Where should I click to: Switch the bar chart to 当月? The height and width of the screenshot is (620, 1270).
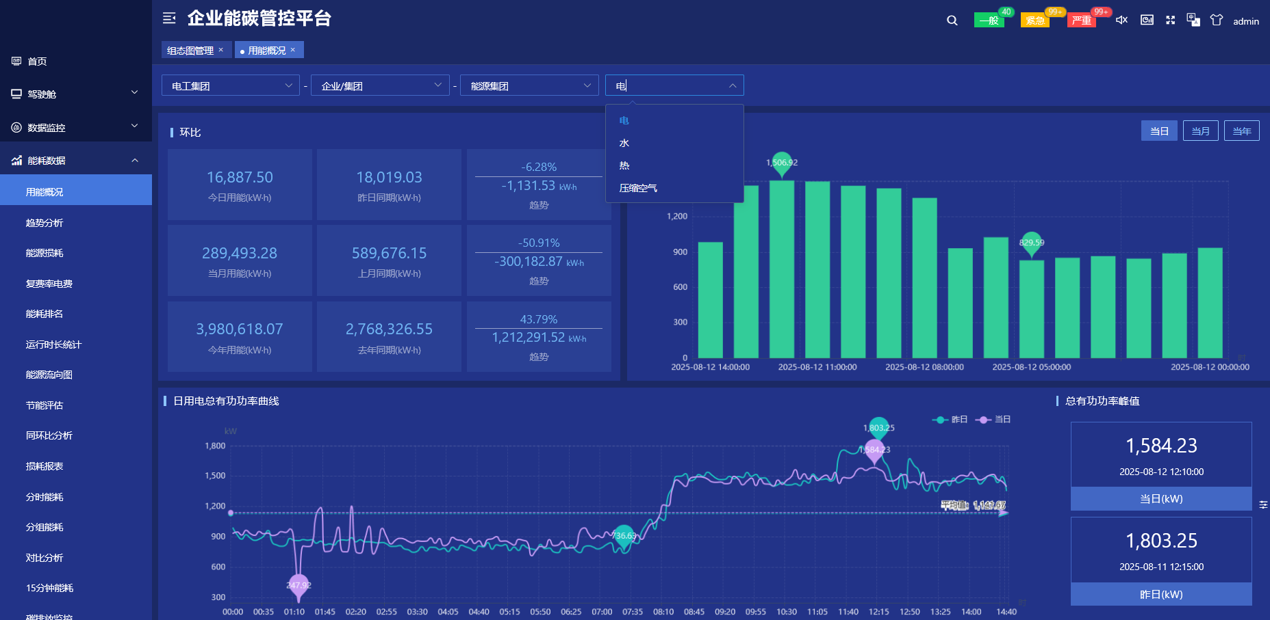click(x=1200, y=131)
